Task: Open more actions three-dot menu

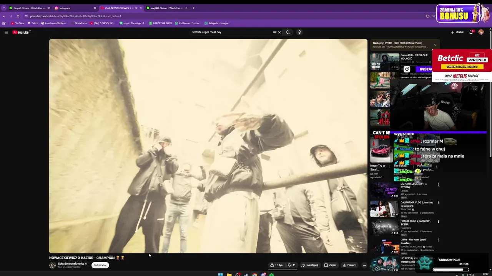Action: click(364, 265)
